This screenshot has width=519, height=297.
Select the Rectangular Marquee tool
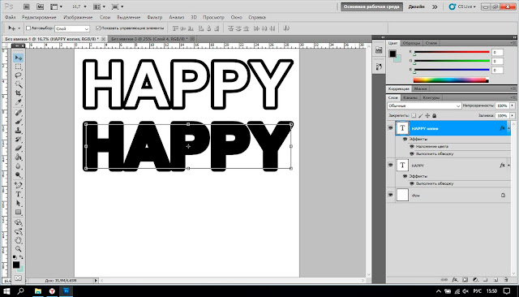[18, 67]
